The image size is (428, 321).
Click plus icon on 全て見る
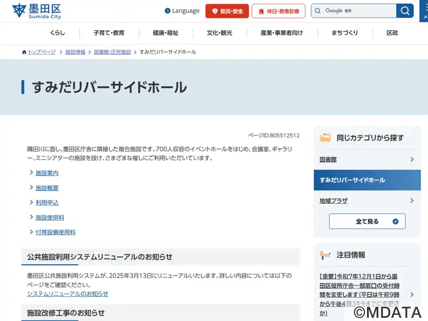pyautogui.click(x=395, y=221)
